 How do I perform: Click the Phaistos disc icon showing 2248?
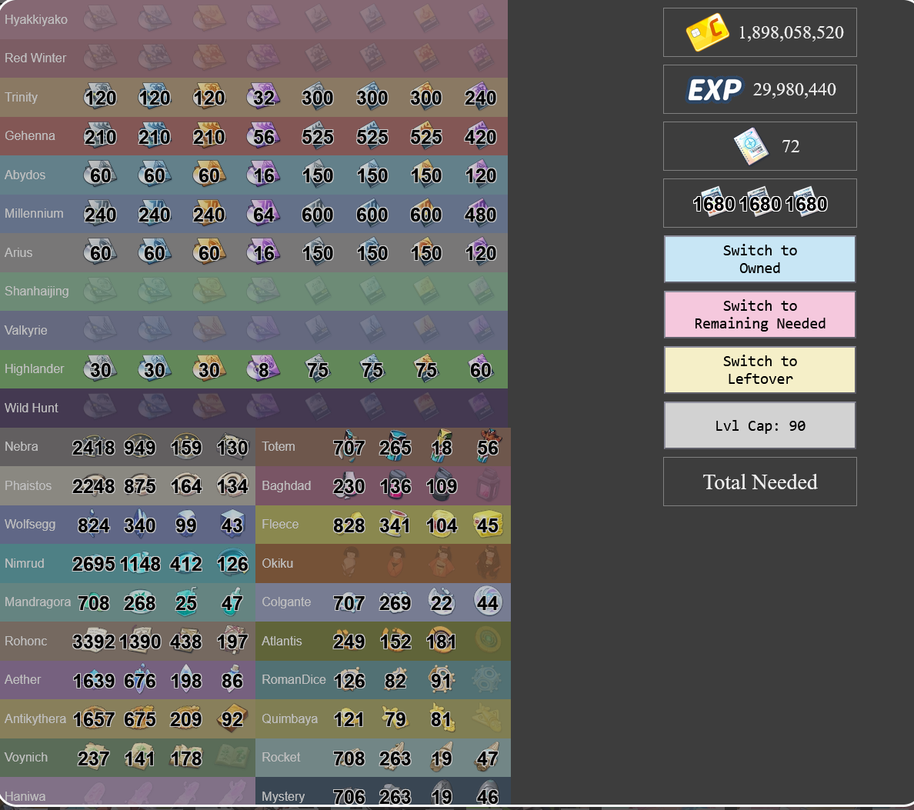click(x=93, y=485)
